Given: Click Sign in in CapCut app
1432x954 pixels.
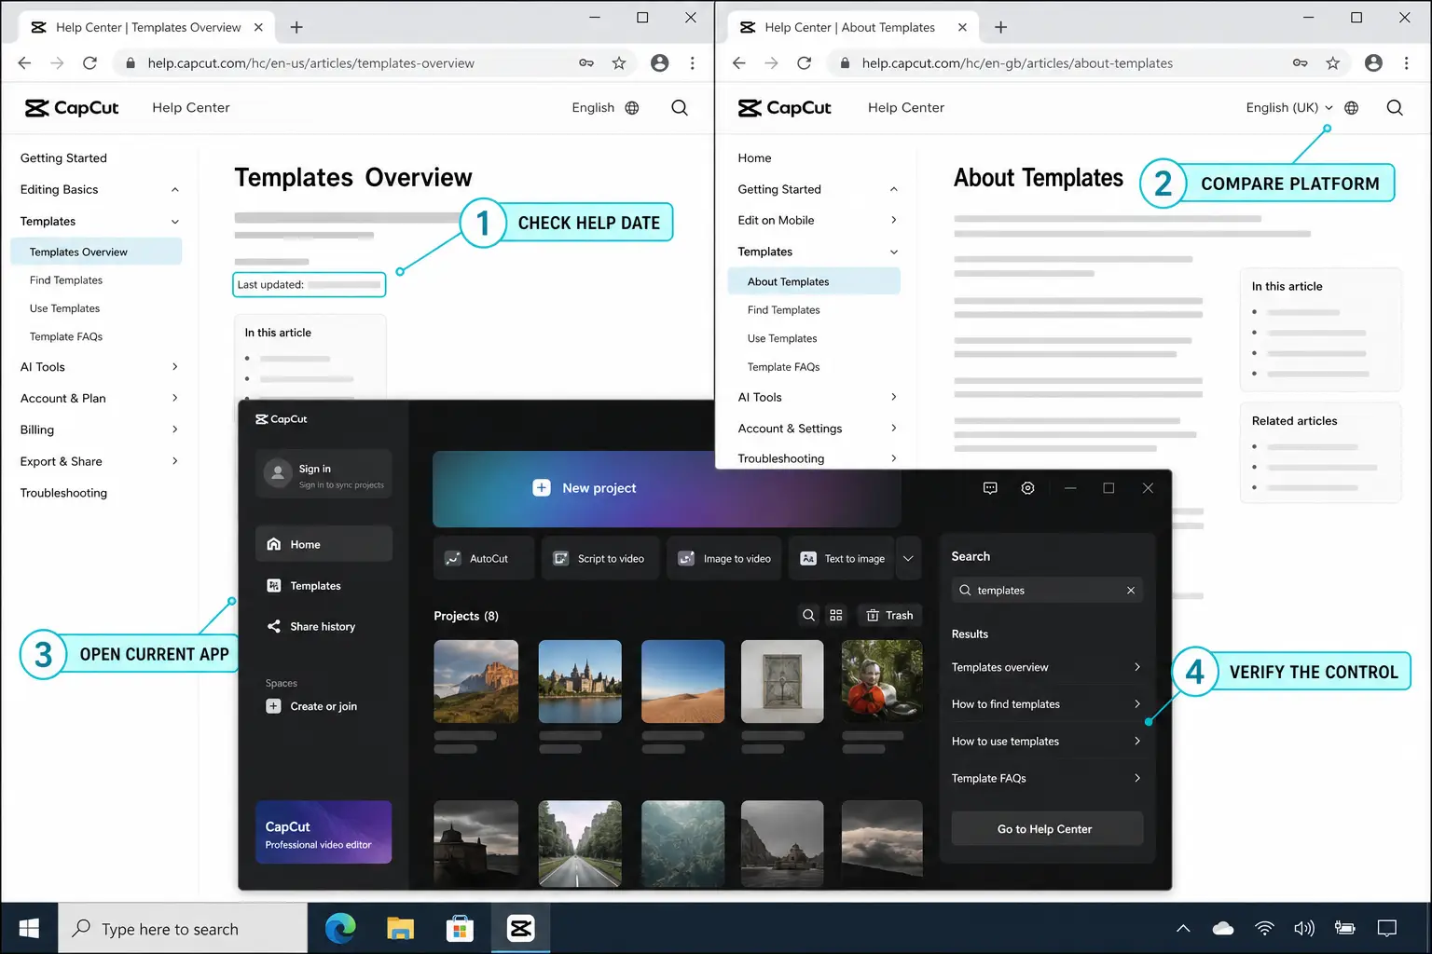Looking at the screenshot, I should tap(324, 474).
